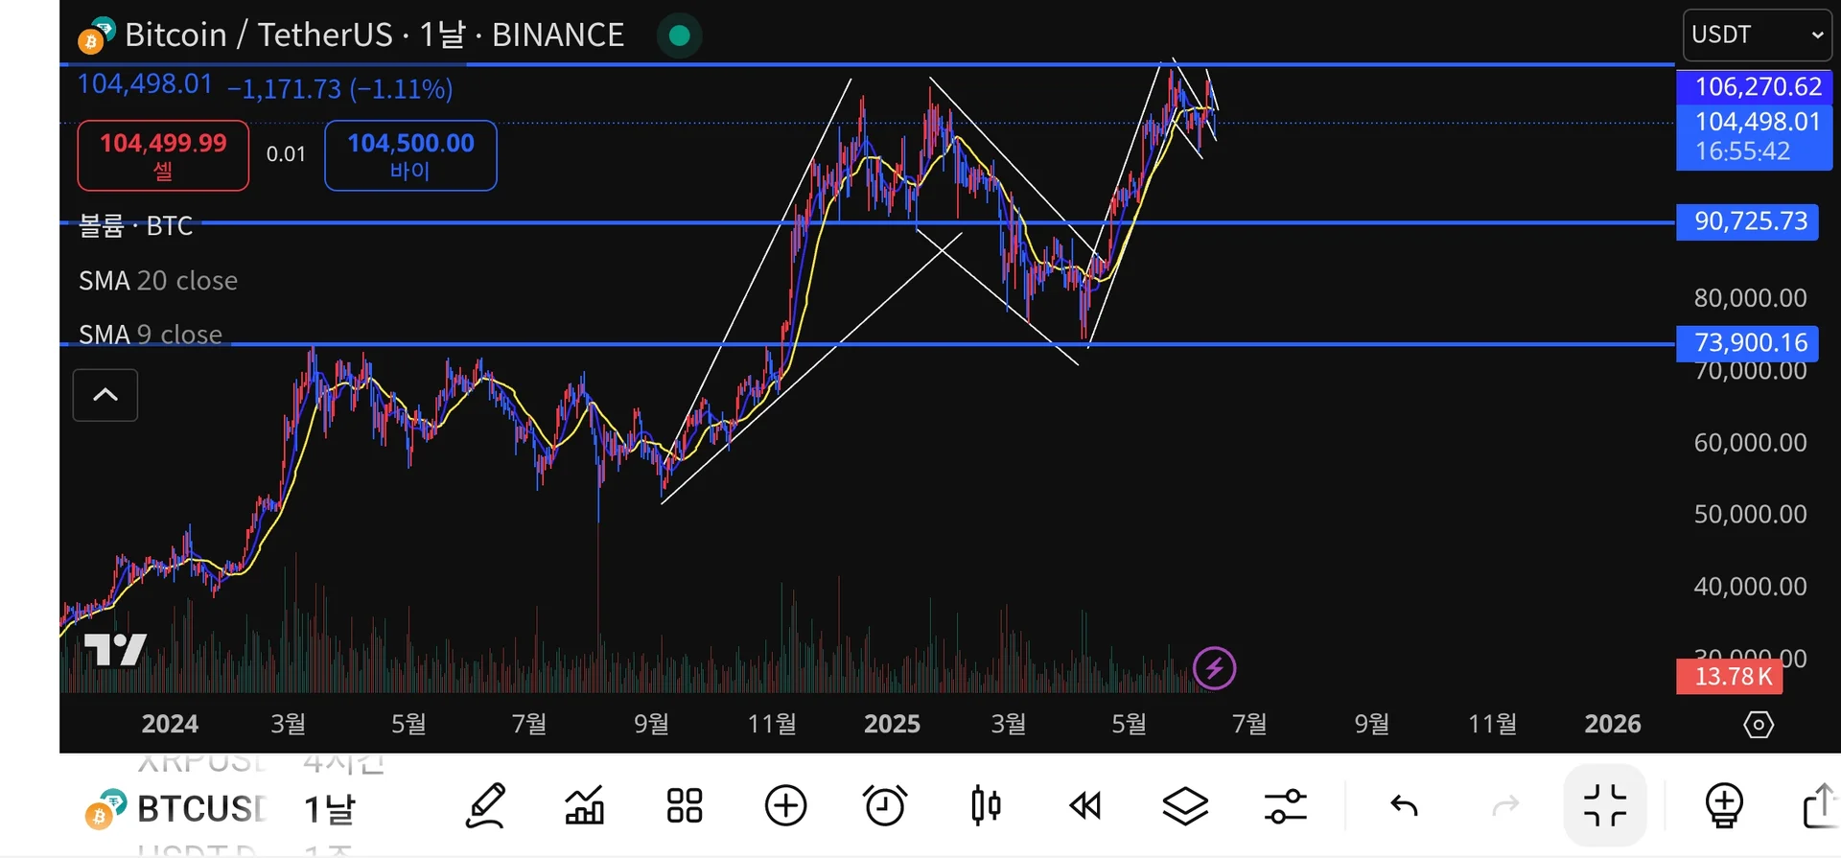Image resolution: width=1841 pixels, height=858 pixels.
Task: Open the BTCUSDT symbol search
Action: [175, 809]
